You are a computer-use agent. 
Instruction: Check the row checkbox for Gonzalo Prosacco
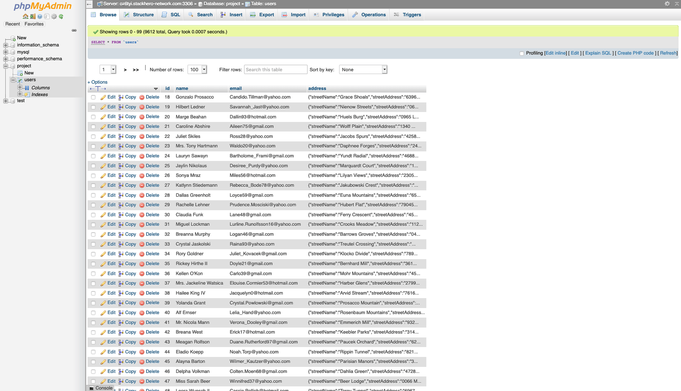click(93, 97)
